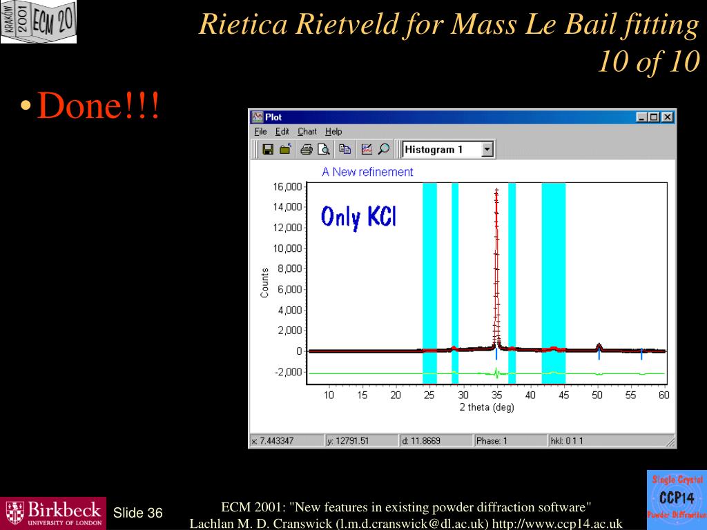707x530 pixels.
Task: Click the 'd: 11.8669' status bar field
Action: [x=436, y=441]
